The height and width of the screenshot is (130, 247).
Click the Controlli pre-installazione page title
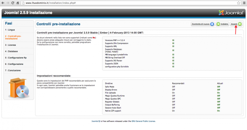pos(59,24)
